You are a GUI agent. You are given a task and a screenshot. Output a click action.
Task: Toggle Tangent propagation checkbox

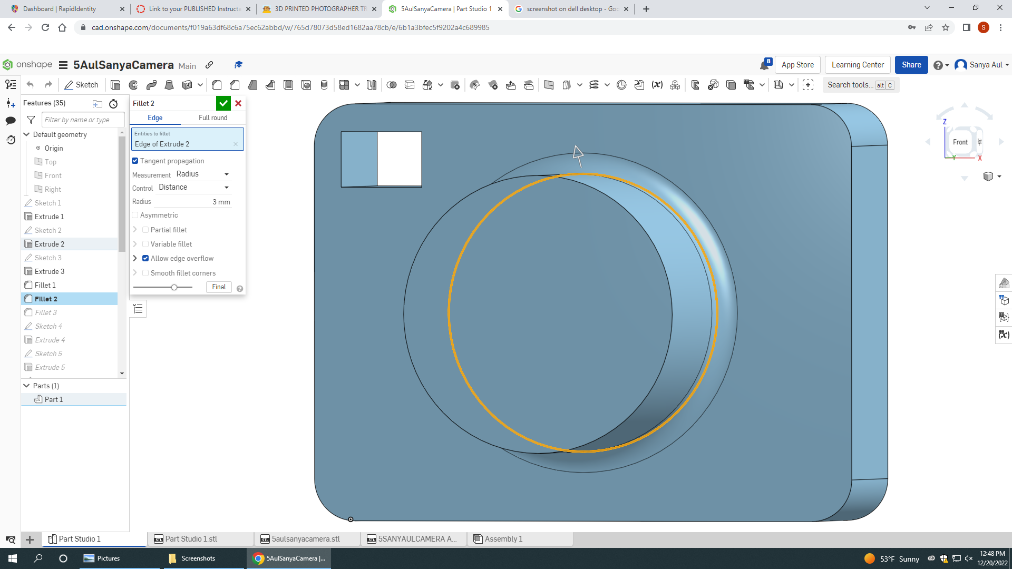click(x=135, y=161)
